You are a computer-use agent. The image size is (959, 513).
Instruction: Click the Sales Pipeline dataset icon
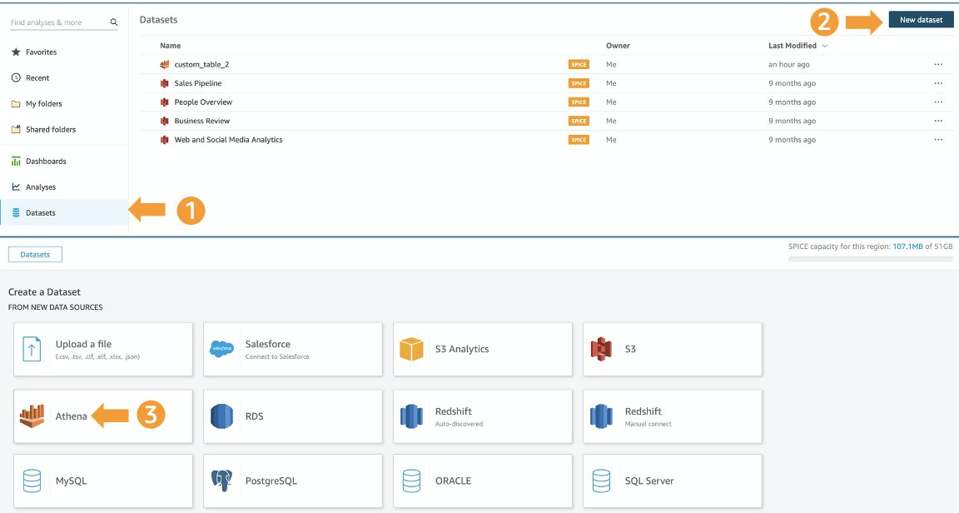pyautogui.click(x=164, y=83)
